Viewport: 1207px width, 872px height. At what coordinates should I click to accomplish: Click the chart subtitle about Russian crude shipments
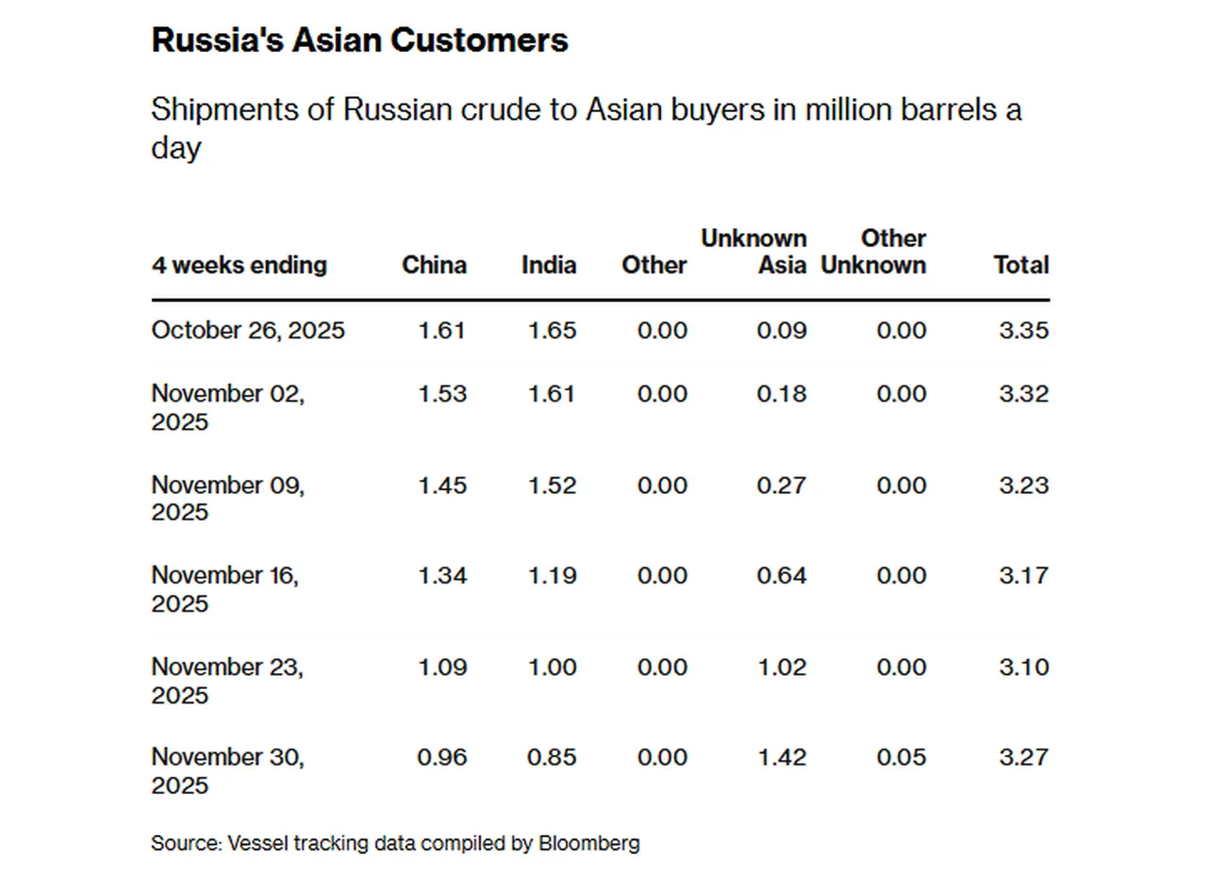click(586, 128)
